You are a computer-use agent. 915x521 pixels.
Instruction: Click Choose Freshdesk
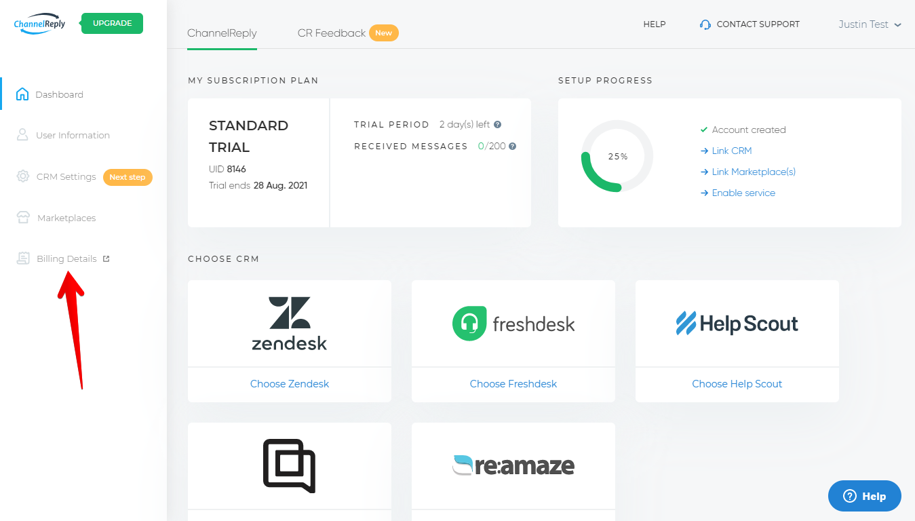click(x=513, y=384)
